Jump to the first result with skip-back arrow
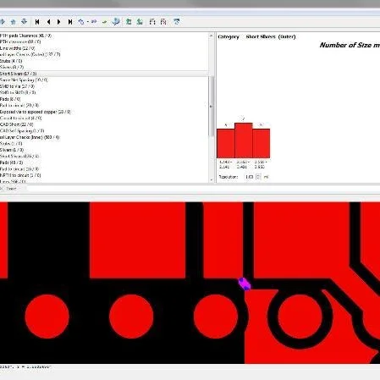The image size is (380, 380). point(37,22)
